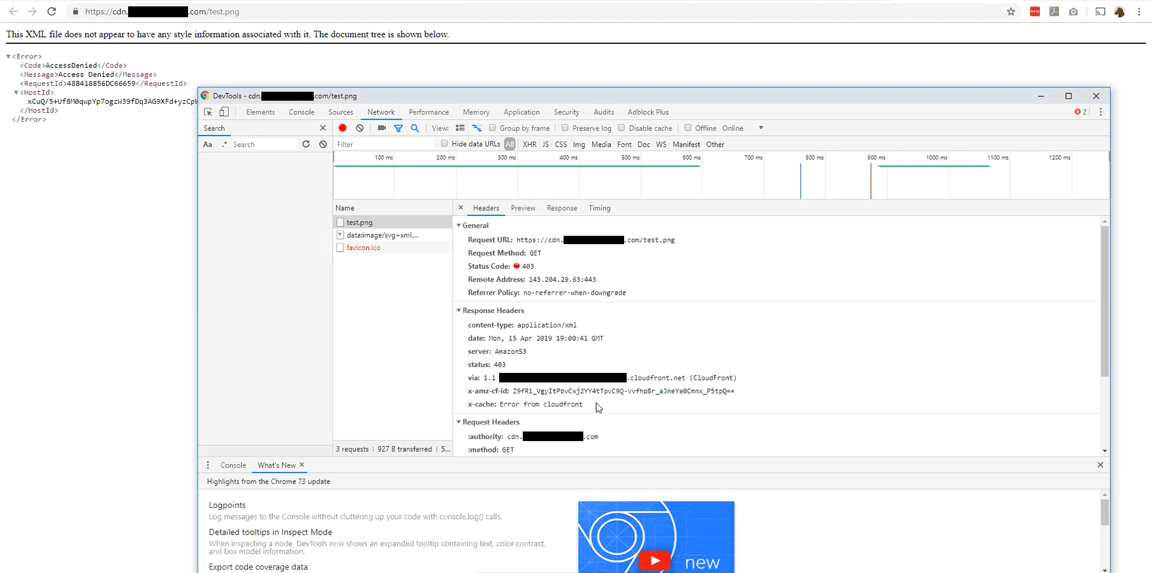Enable the Disable cache checkbox
The image size is (1152, 573).
622,128
